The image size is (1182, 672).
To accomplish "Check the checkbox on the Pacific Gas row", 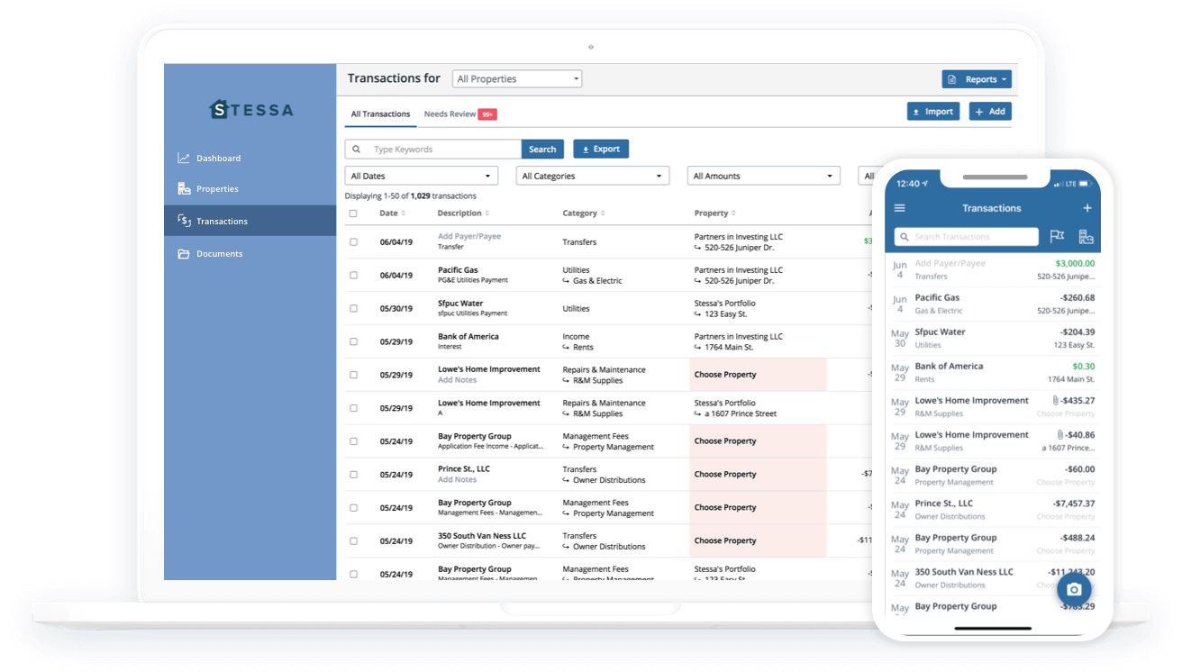I will (x=353, y=275).
